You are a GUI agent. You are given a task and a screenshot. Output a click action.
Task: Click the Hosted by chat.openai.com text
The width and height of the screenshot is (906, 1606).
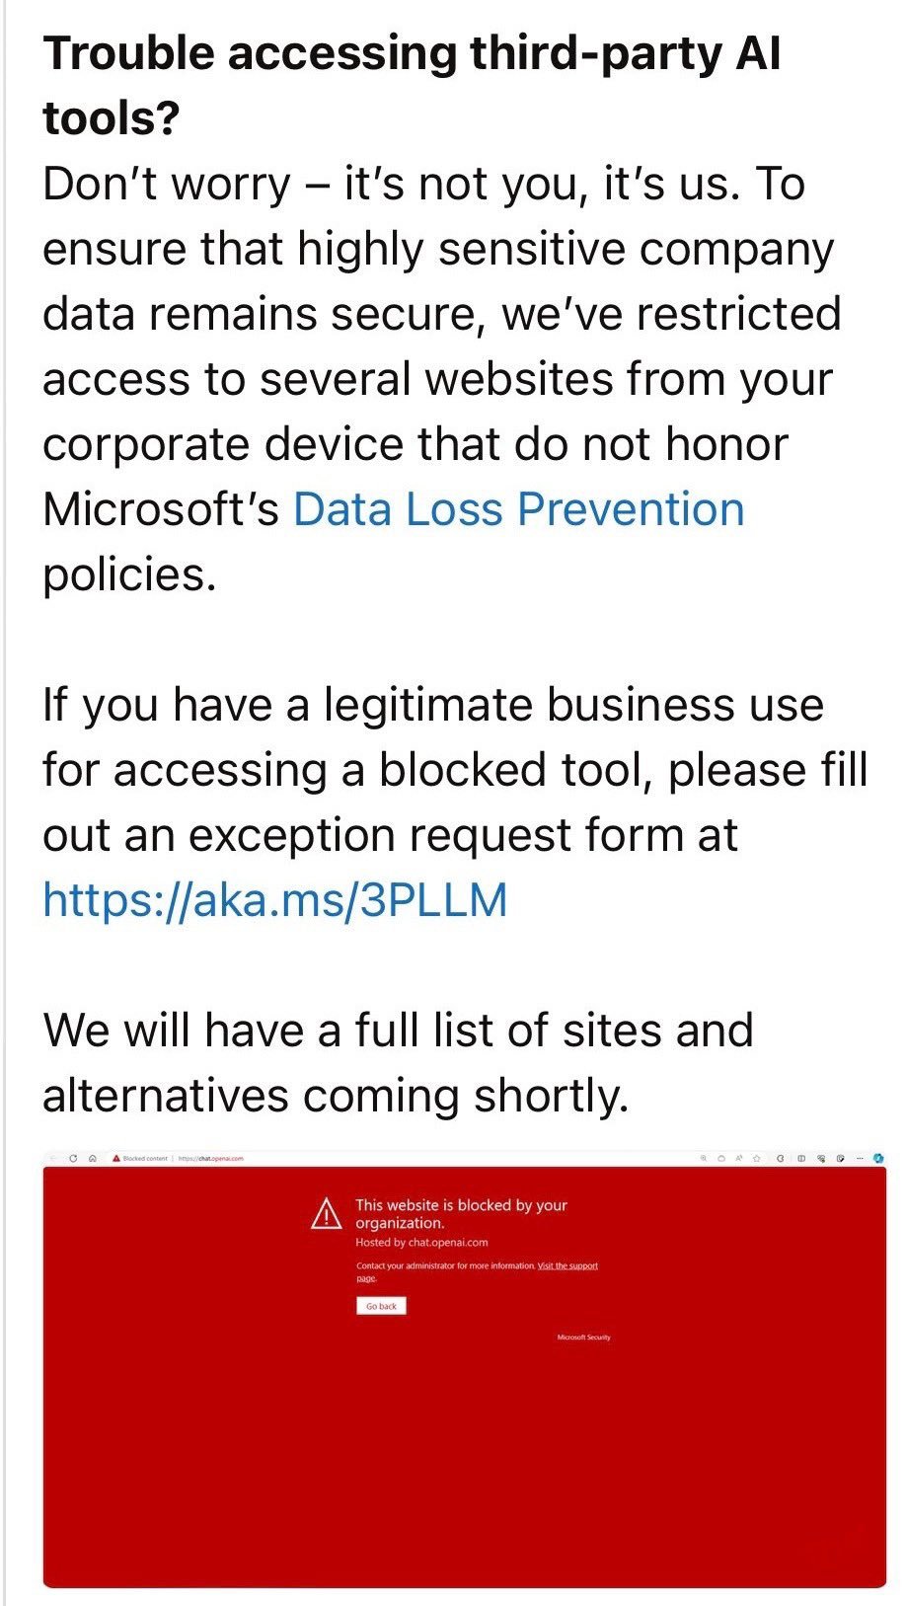(x=421, y=1243)
